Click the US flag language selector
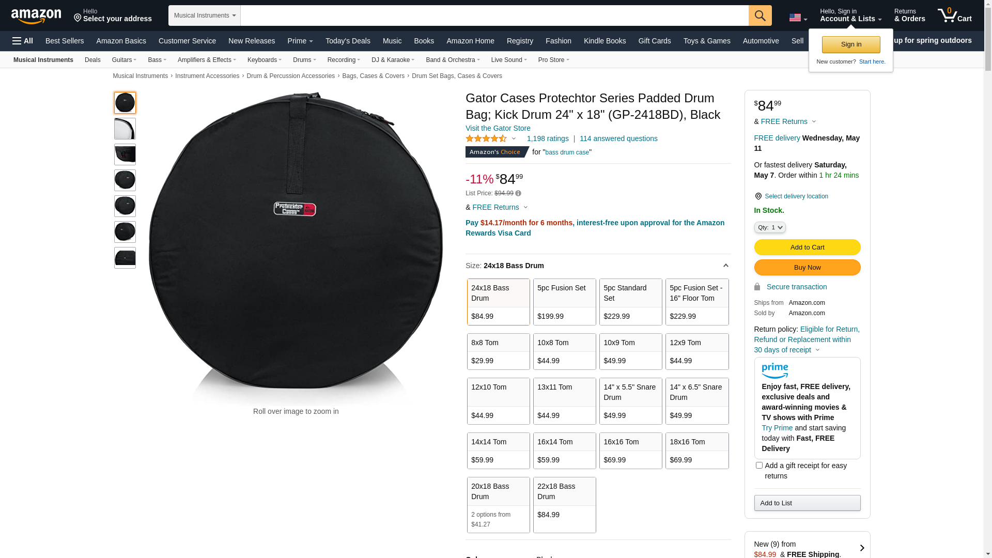The image size is (992, 558). pos(797,18)
